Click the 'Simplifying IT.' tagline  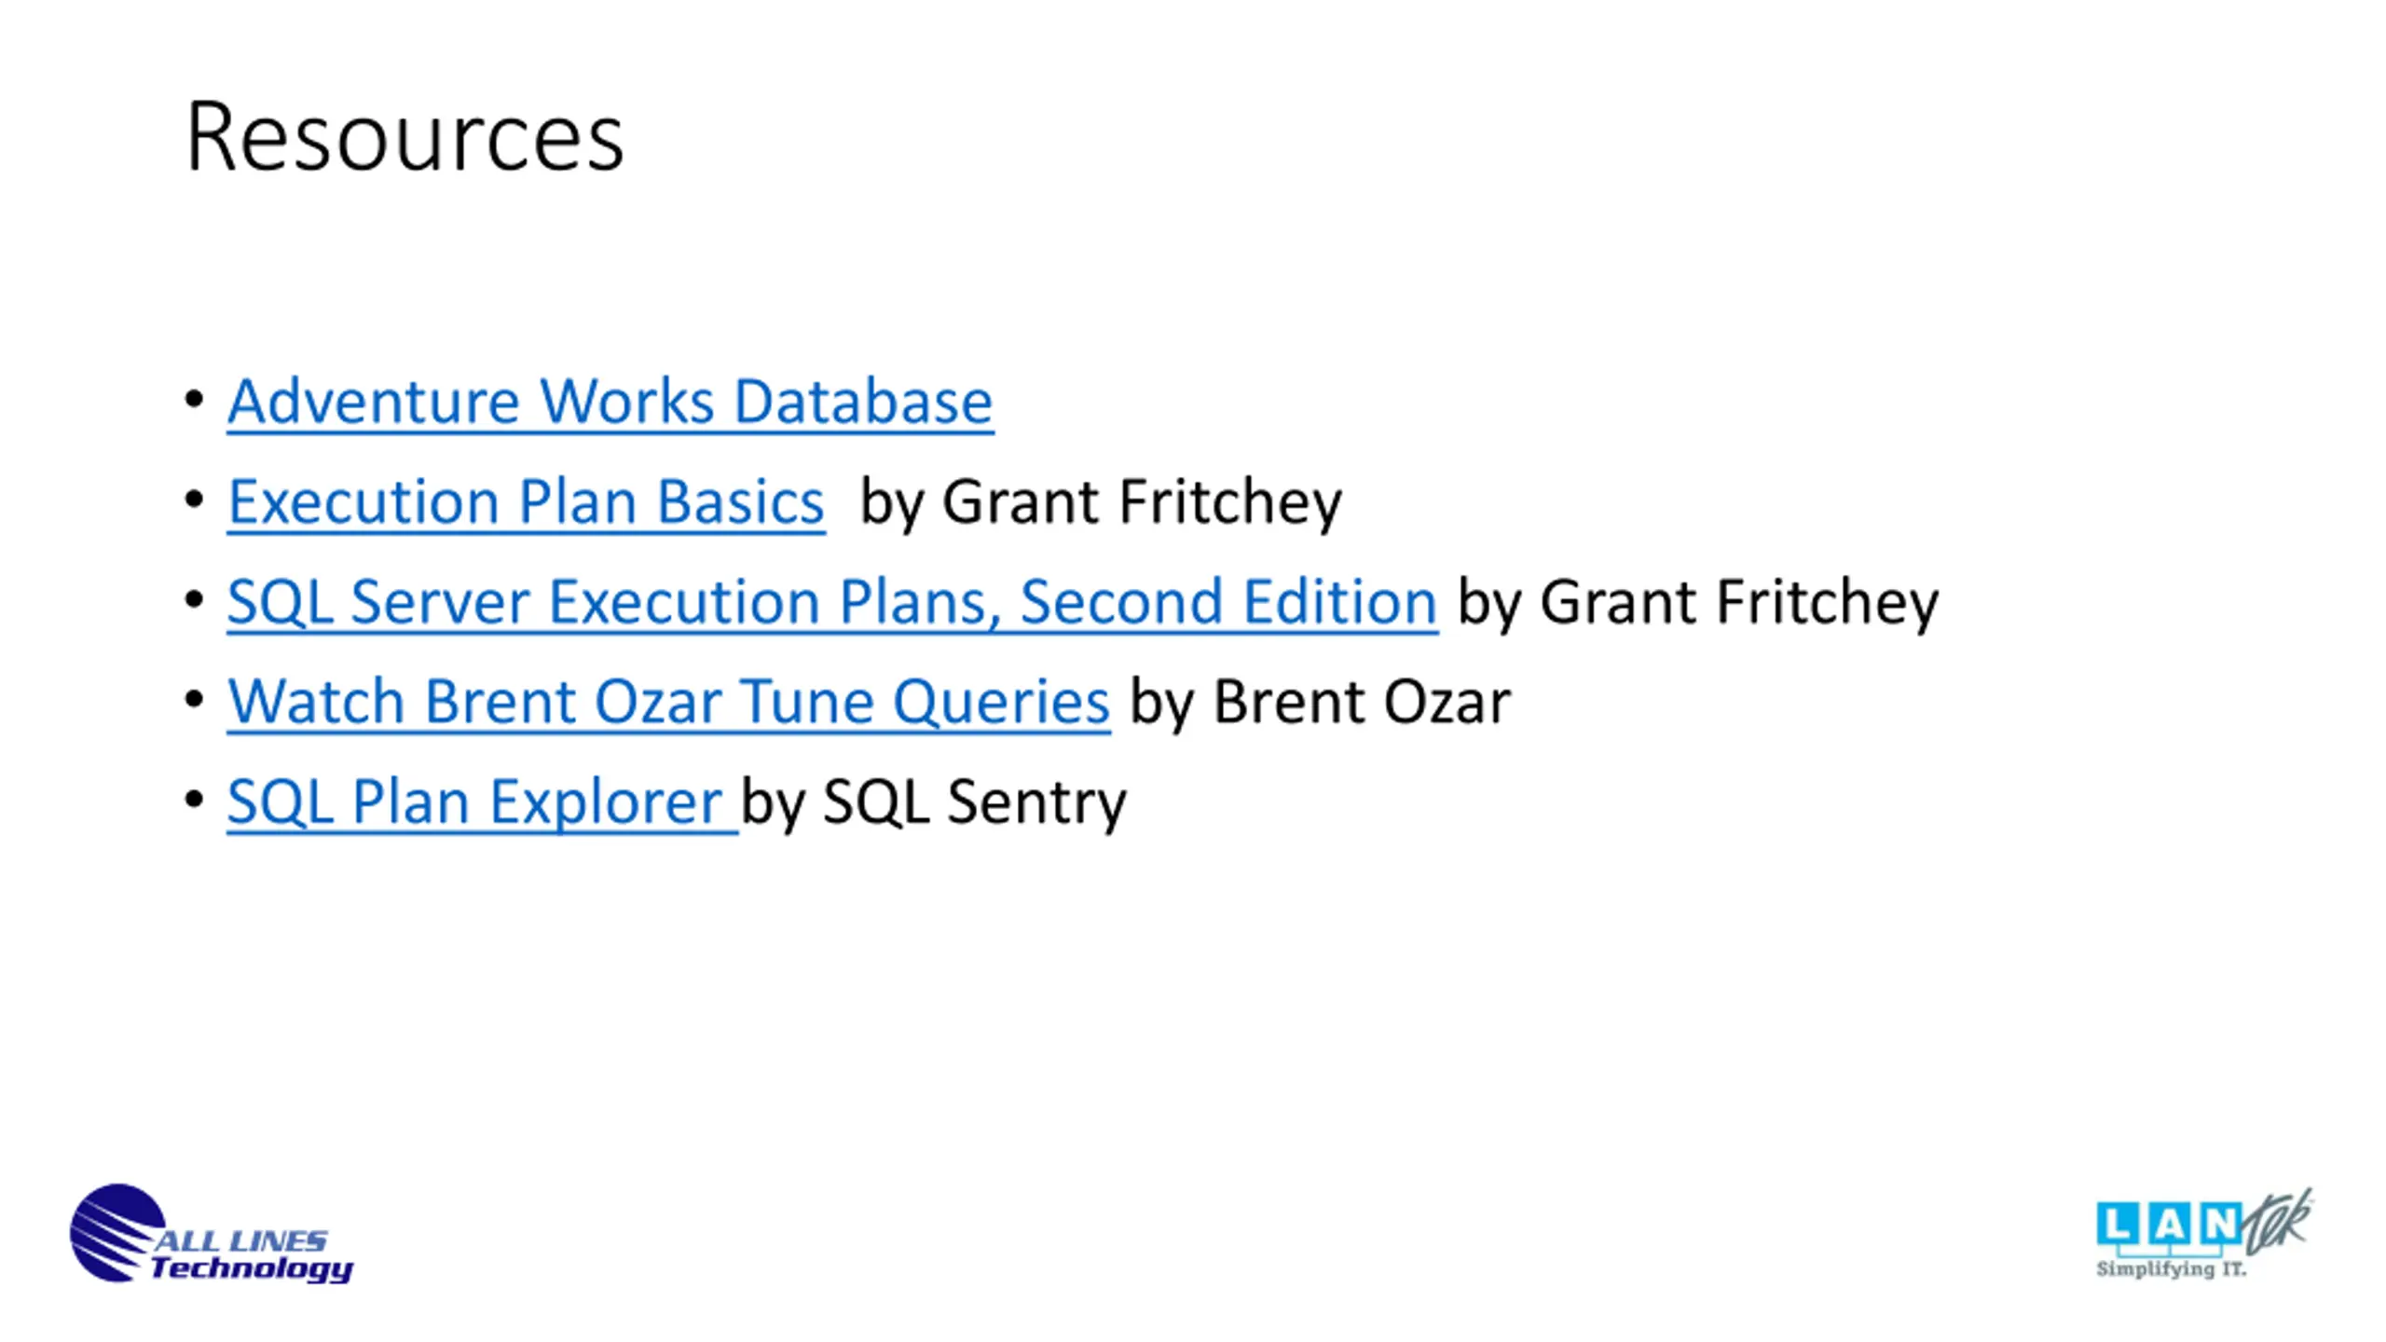click(2171, 1268)
